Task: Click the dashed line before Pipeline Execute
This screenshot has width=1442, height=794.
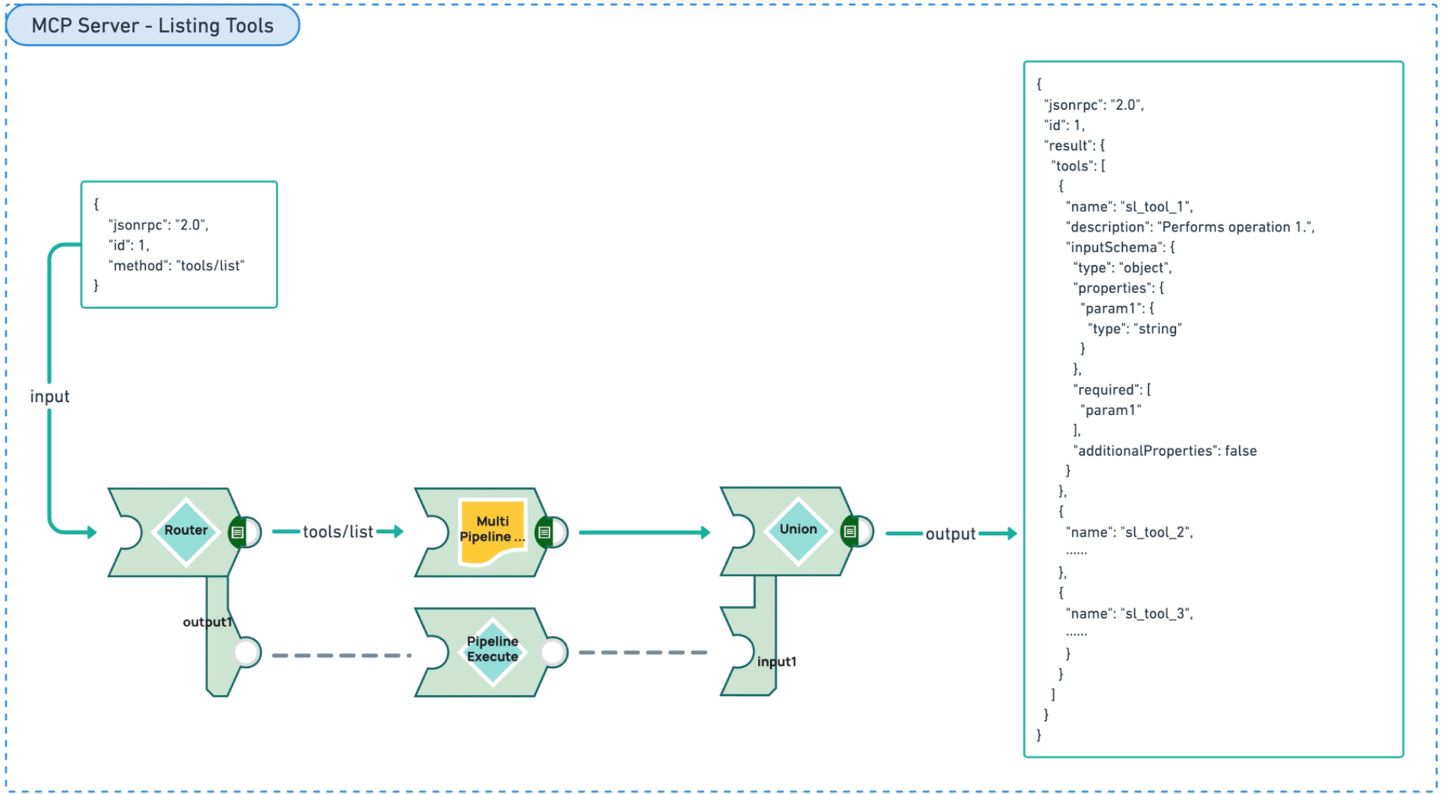Action: (x=341, y=655)
